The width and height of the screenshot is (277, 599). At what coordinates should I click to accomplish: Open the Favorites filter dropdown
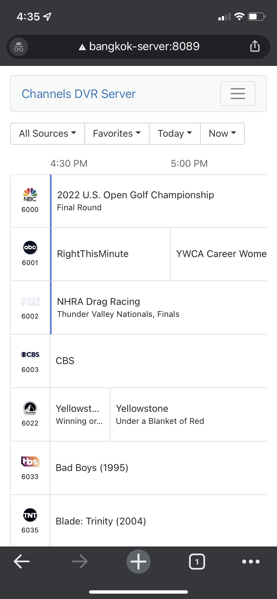[117, 134]
